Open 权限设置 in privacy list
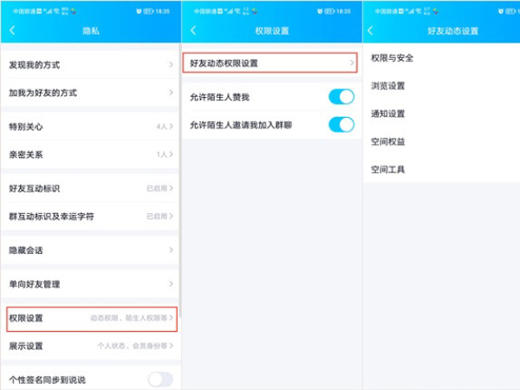The height and width of the screenshot is (390, 520). pos(90,318)
